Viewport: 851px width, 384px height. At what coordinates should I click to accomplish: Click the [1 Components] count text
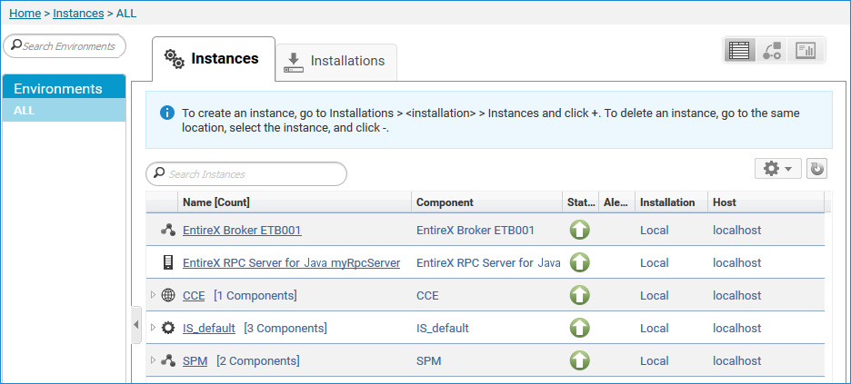click(x=255, y=296)
